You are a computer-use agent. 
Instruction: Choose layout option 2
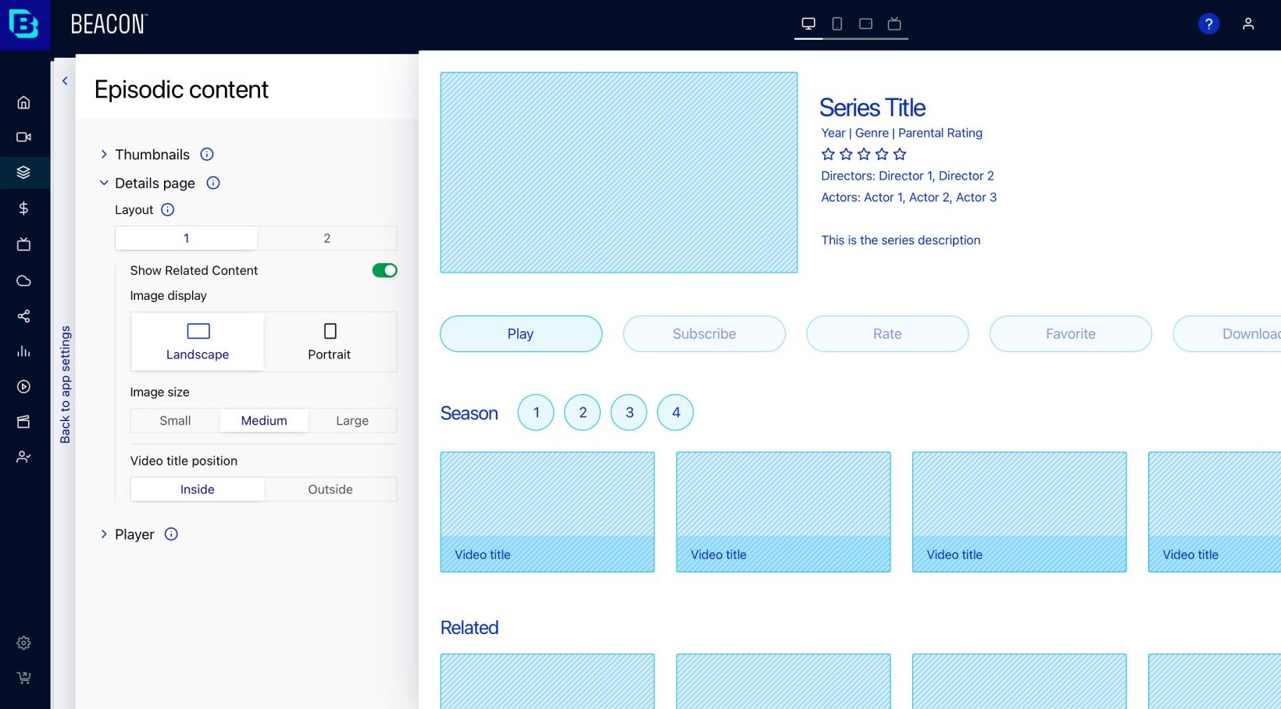tap(327, 238)
